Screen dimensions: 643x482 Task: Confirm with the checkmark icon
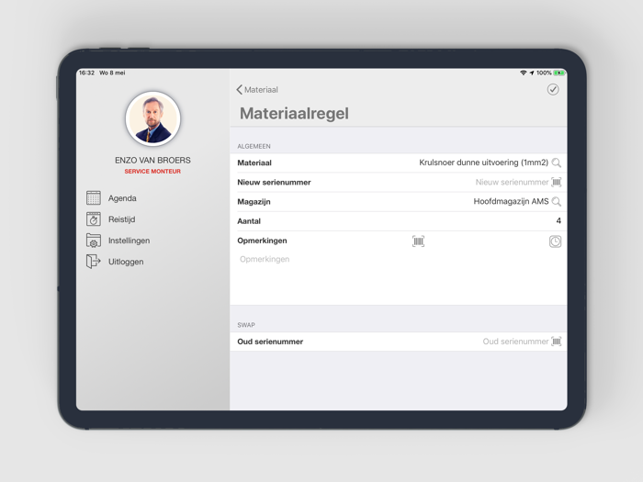coord(553,89)
